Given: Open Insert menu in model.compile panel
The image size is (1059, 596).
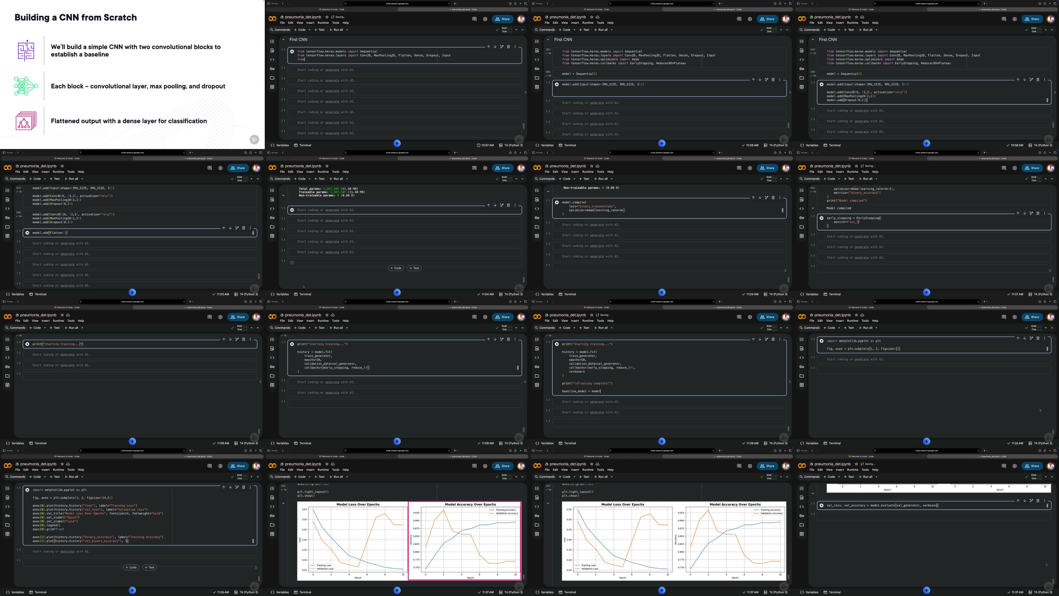Looking at the screenshot, I should (x=575, y=172).
